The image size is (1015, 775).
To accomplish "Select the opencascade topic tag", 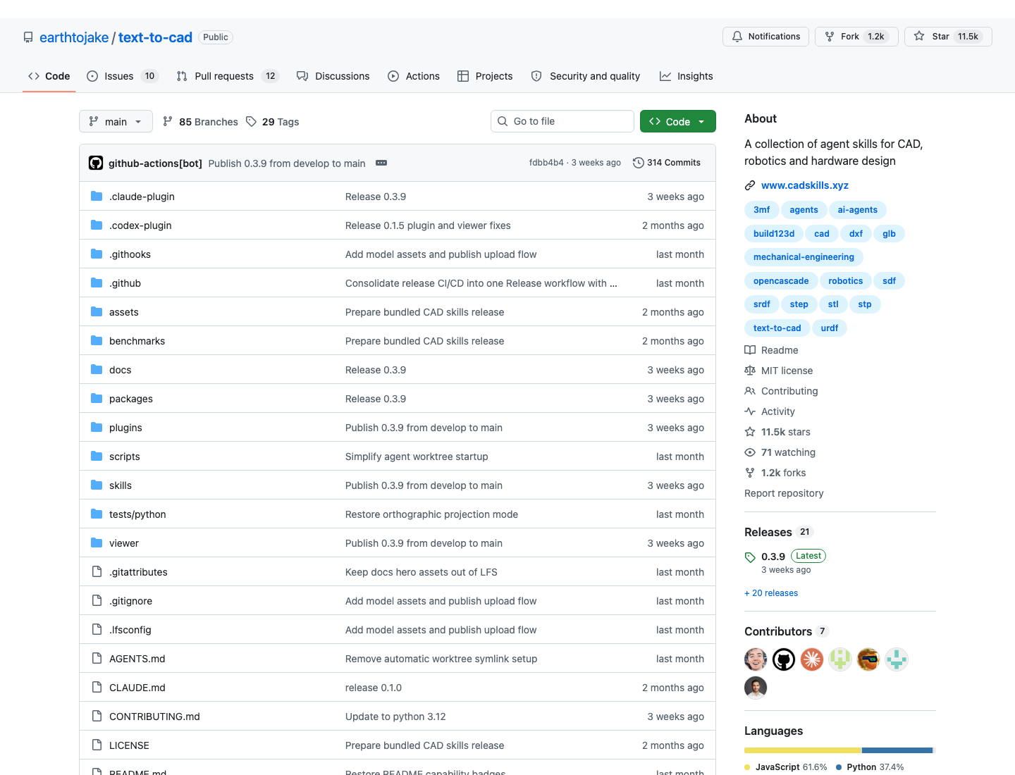I will click(x=781, y=281).
